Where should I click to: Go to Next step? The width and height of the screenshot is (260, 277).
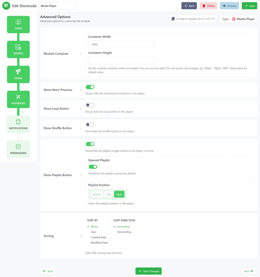(249, 271)
